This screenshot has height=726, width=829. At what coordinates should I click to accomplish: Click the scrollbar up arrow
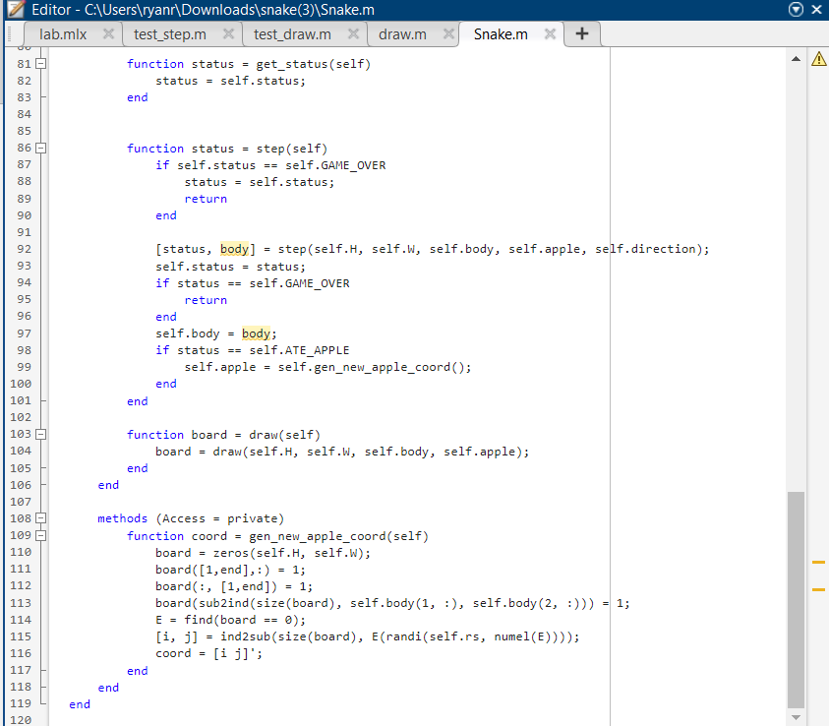click(797, 57)
